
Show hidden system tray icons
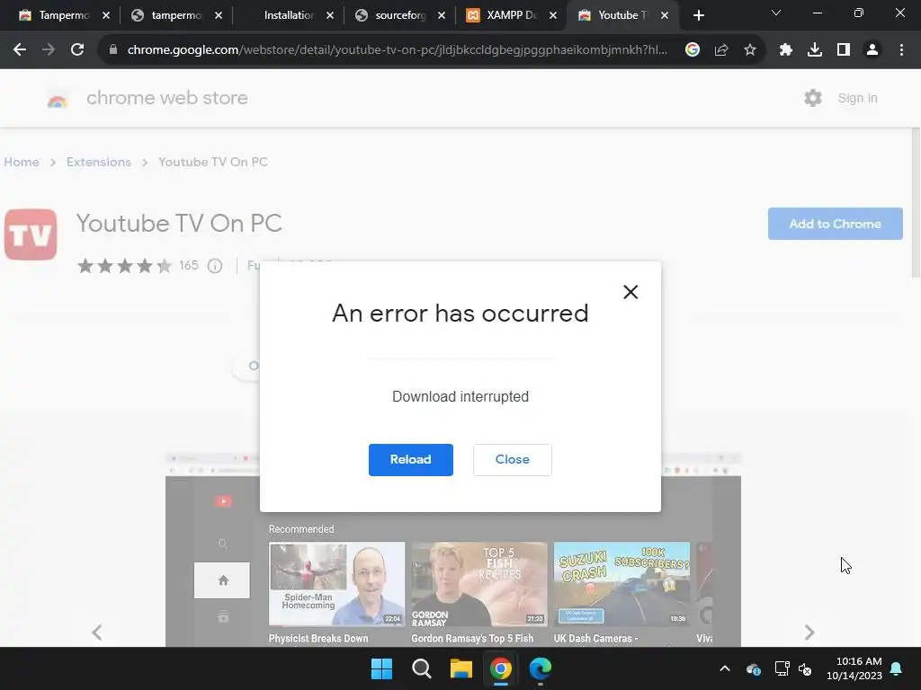725,668
